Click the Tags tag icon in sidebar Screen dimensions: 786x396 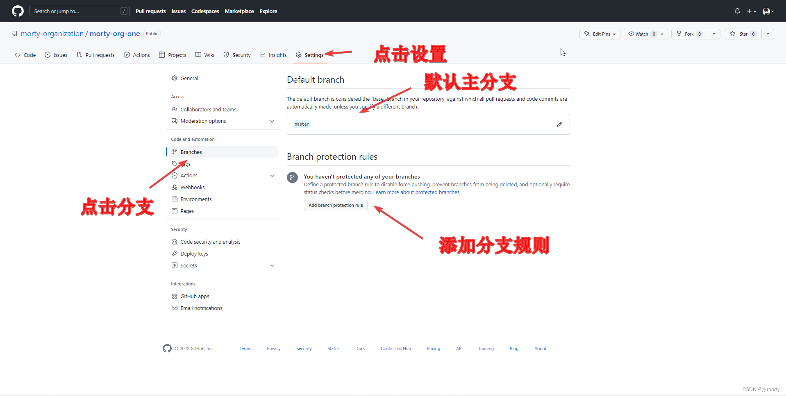[x=175, y=163]
